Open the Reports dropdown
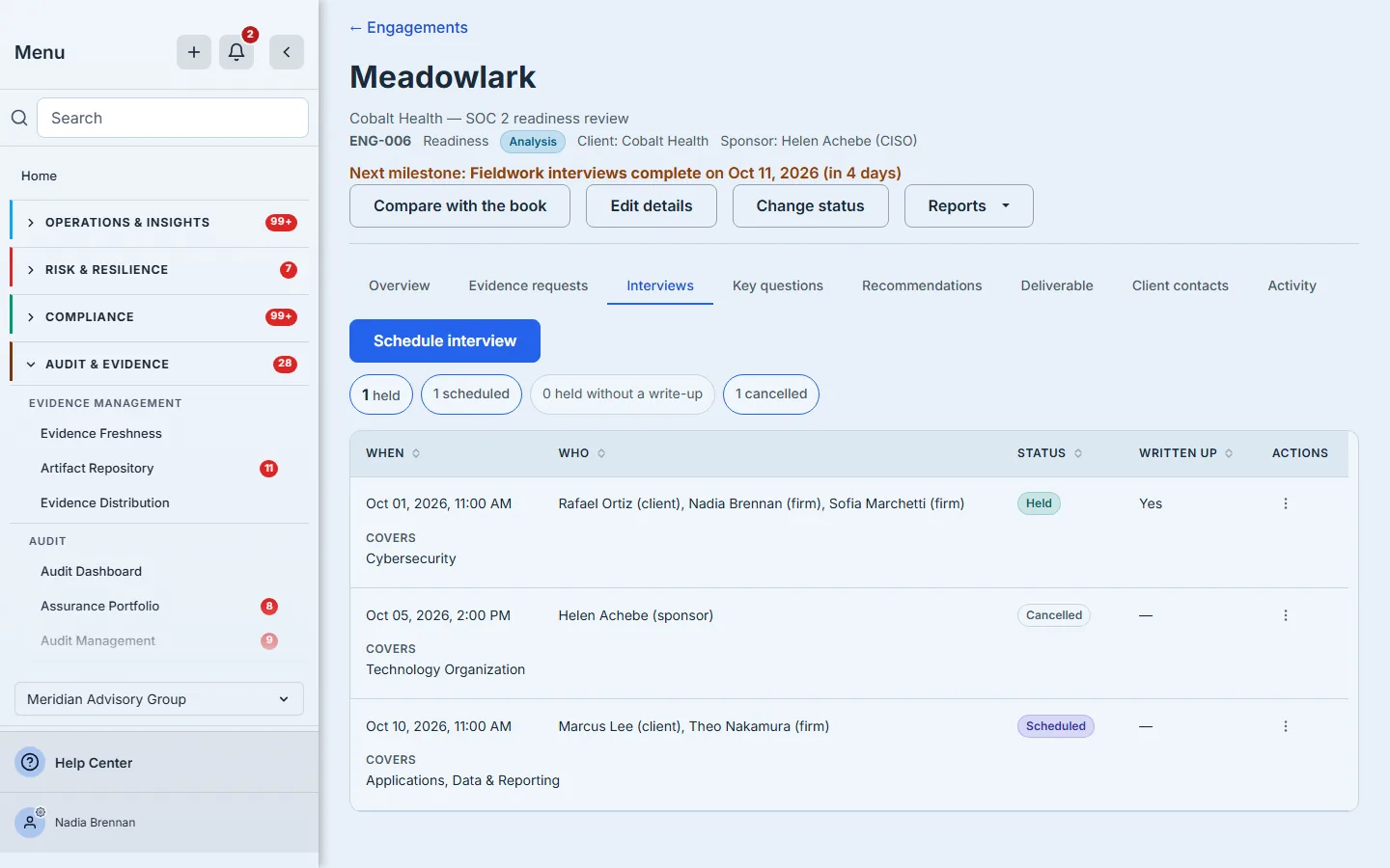 (x=968, y=206)
